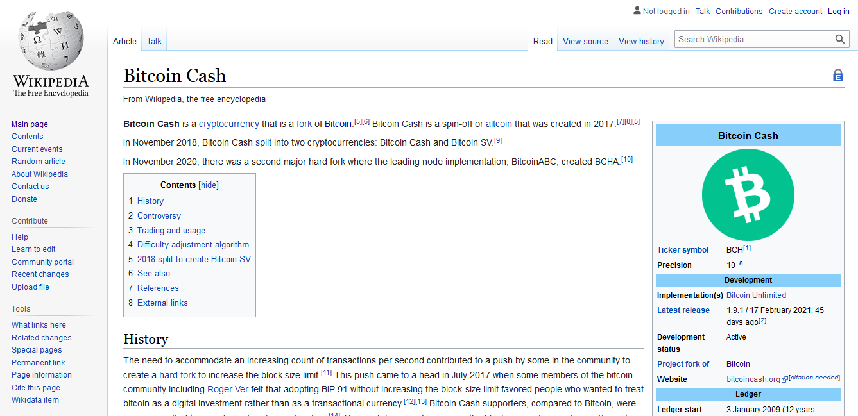Click Cite this page link
The width and height of the screenshot is (858, 416).
click(x=36, y=388)
